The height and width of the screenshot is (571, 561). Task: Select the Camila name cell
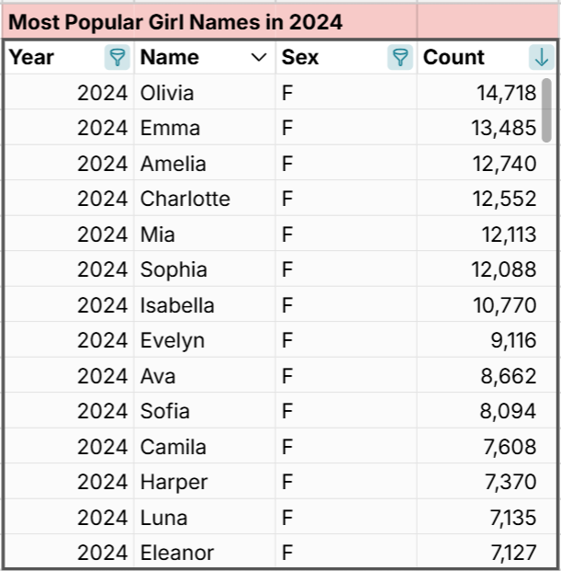pyautogui.click(x=174, y=447)
